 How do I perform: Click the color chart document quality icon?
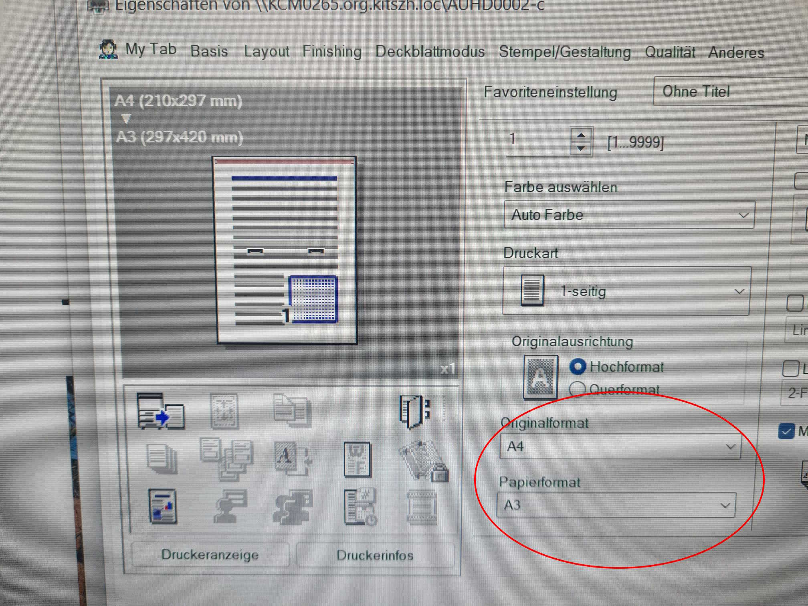tap(162, 506)
